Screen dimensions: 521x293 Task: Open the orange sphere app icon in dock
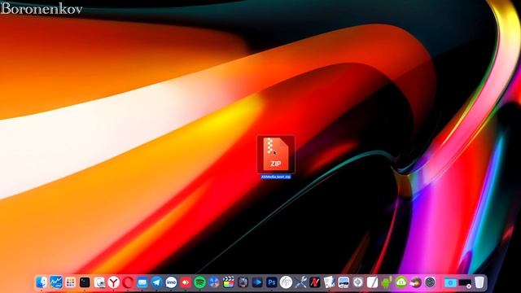(415, 282)
